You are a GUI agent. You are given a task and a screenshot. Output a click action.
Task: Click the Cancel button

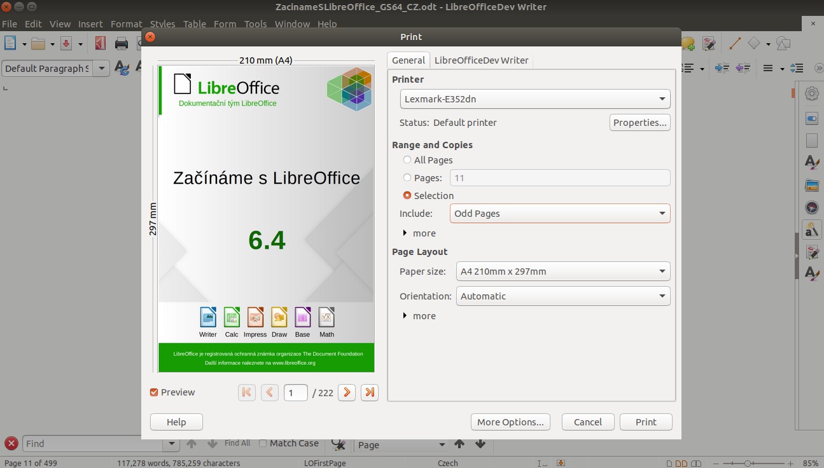pos(588,422)
